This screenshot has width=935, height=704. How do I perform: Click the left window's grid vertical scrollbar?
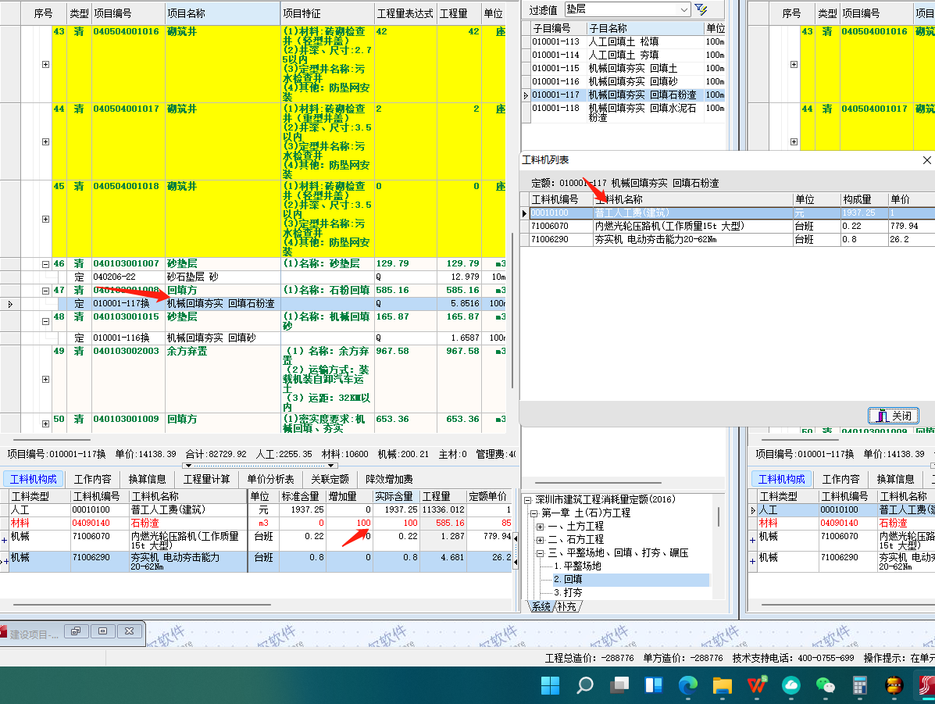tap(512, 310)
